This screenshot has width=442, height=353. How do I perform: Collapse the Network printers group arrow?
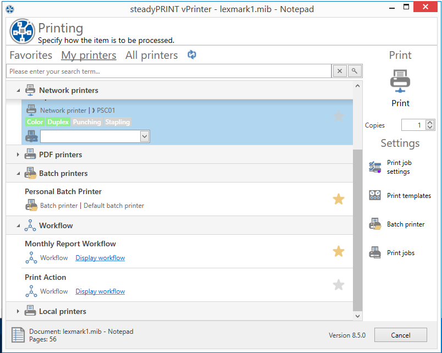18,91
